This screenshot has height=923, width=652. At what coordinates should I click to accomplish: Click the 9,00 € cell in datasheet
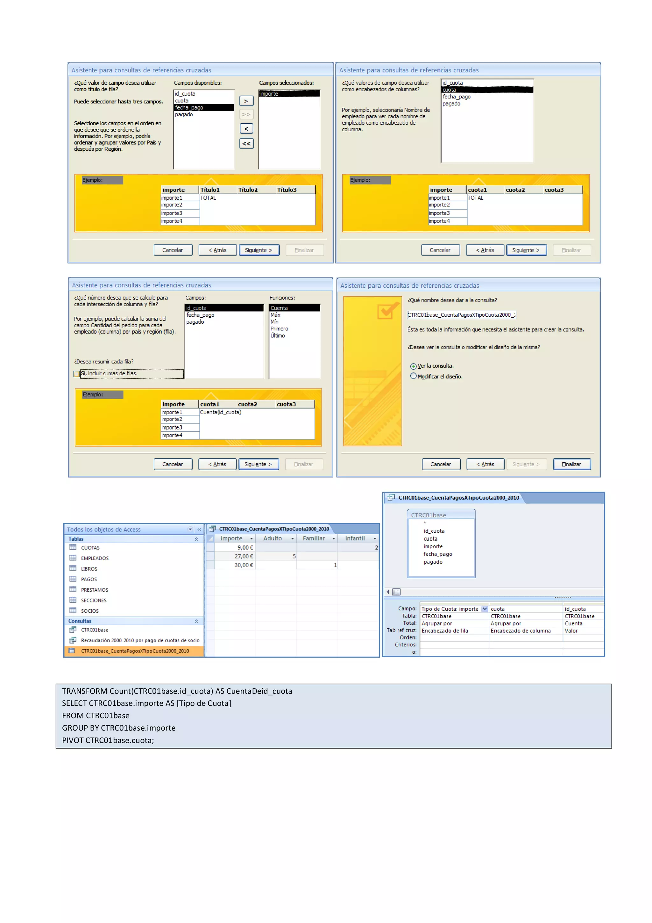coord(235,548)
